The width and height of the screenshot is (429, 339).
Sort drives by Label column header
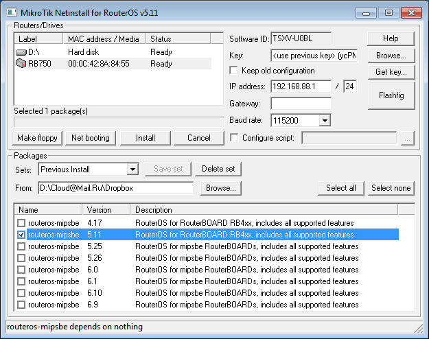click(x=38, y=39)
